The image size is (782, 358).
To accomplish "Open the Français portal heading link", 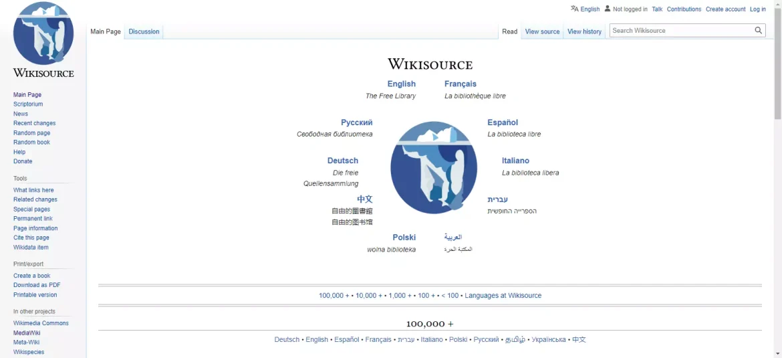I will tap(461, 84).
